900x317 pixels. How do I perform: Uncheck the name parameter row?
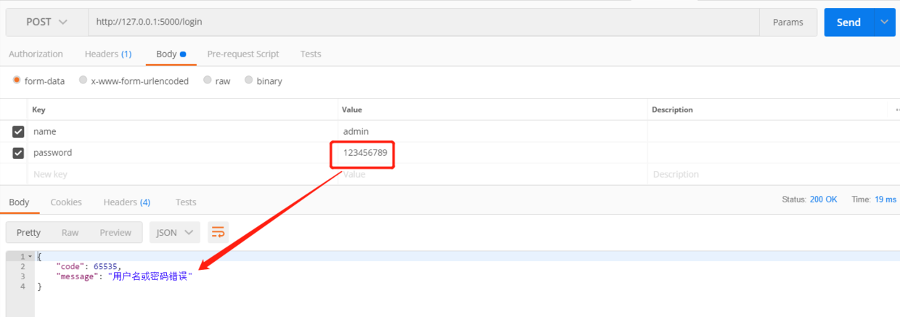pyautogui.click(x=18, y=132)
